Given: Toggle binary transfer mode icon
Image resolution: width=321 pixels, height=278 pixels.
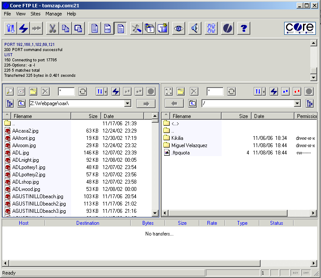Looking at the screenshot, I should tap(107, 28).
